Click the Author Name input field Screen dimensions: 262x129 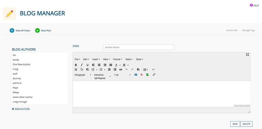139,47
